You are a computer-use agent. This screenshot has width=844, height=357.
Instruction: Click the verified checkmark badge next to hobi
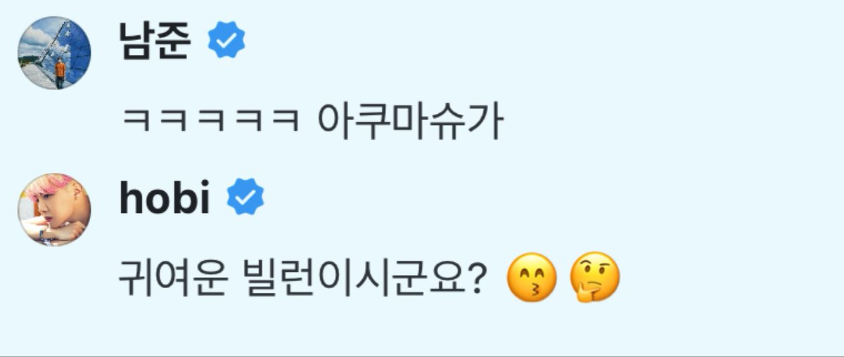tap(245, 199)
